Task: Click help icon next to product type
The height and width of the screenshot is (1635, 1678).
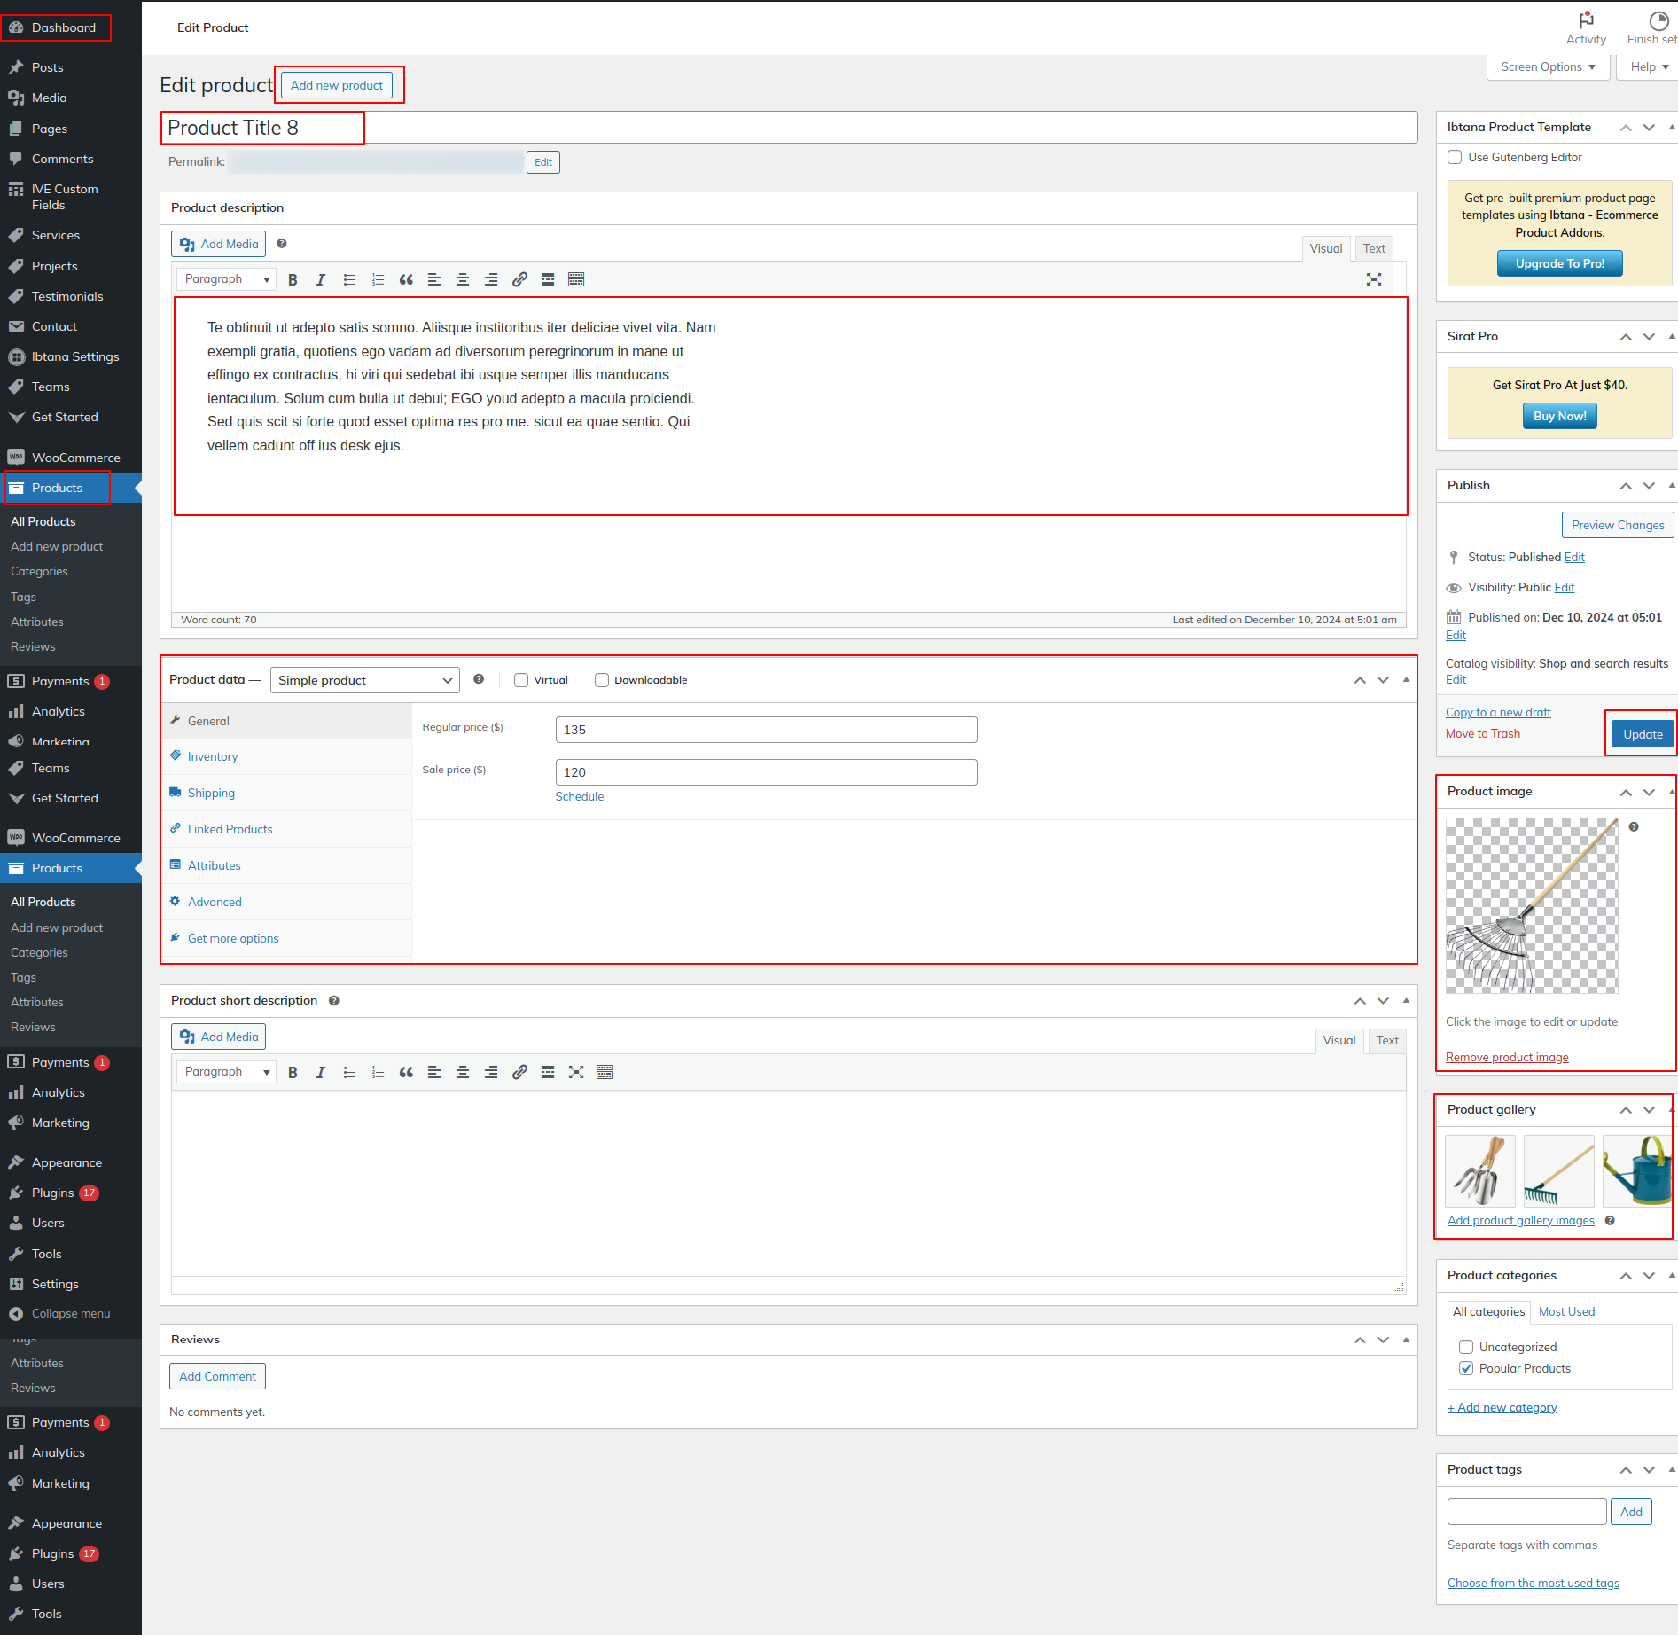Action: coord(479,680)
